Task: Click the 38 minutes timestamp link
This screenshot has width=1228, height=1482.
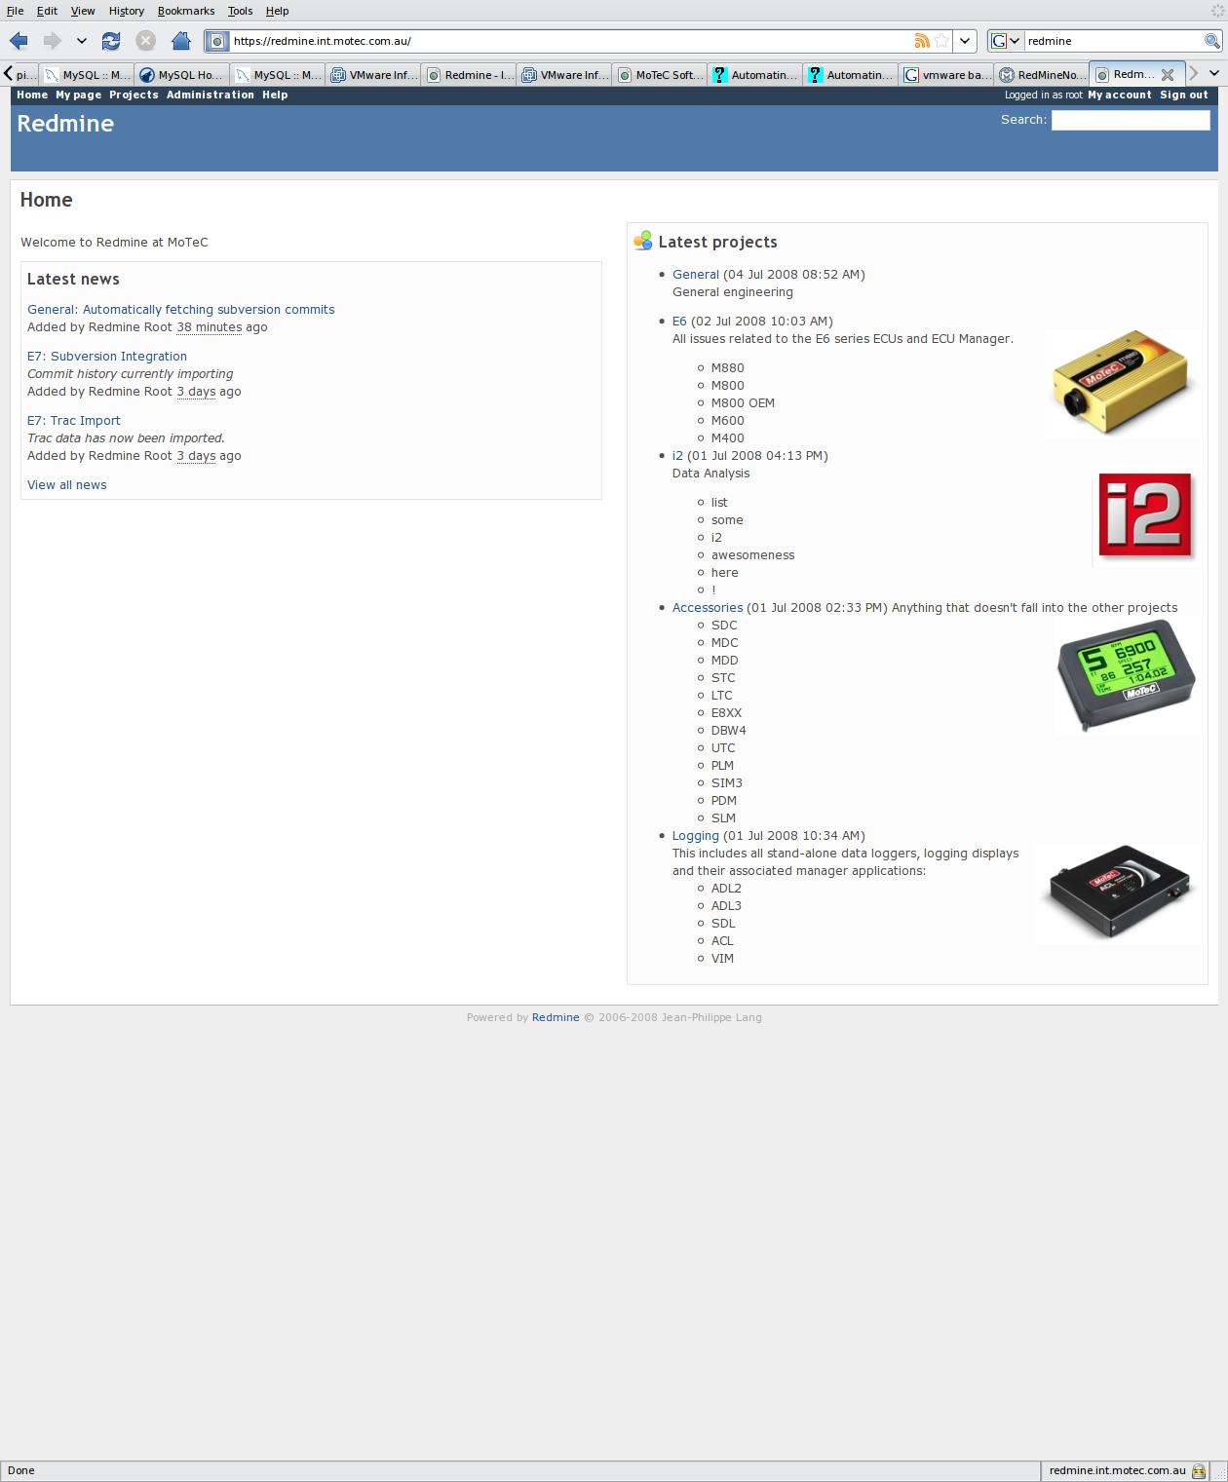Action: pos(210,327)
